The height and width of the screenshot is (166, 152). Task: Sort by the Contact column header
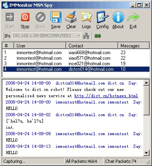click(92, 46)
